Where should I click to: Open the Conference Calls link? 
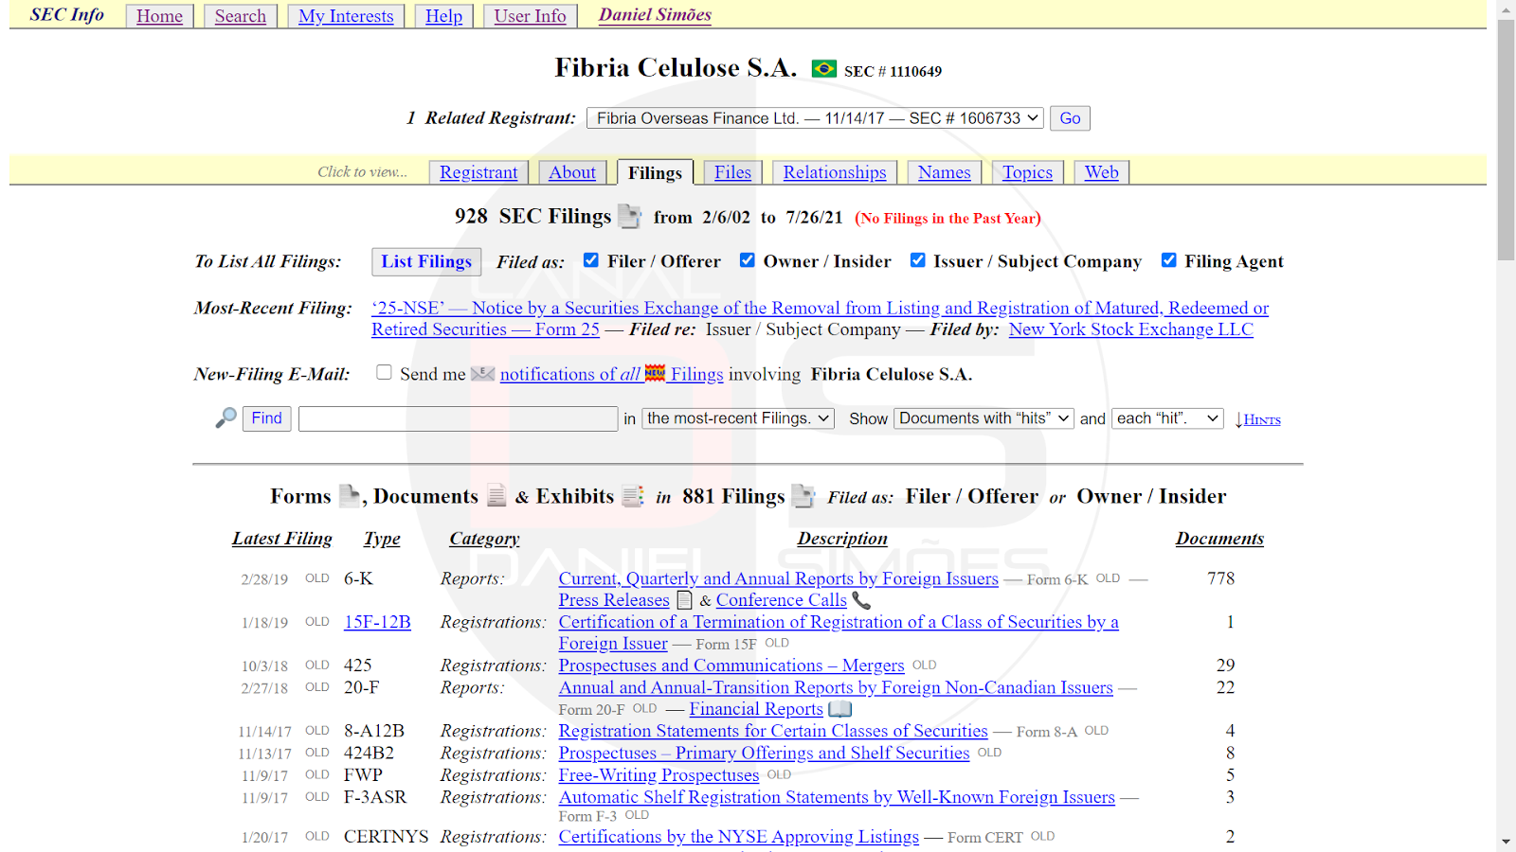(782, 600)
